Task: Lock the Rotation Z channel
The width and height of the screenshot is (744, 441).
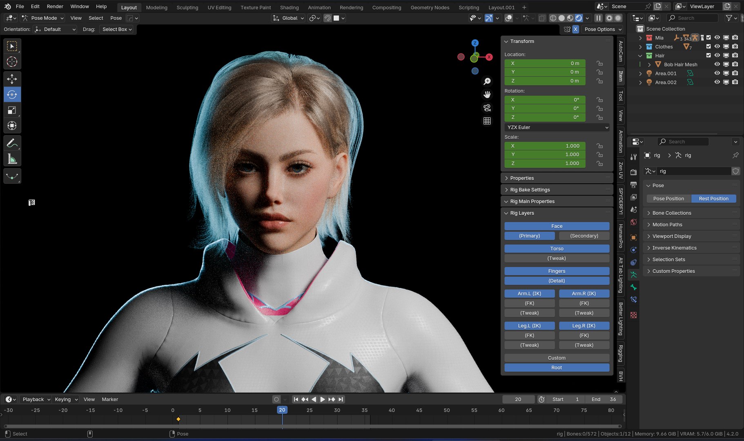Action: click(x=599, y=117)
